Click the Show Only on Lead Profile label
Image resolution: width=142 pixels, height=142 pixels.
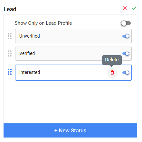43,23
